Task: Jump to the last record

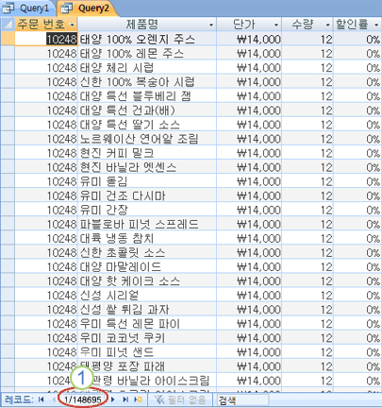Action: 125,399
